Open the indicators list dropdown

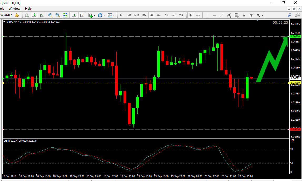coord(91,15)
